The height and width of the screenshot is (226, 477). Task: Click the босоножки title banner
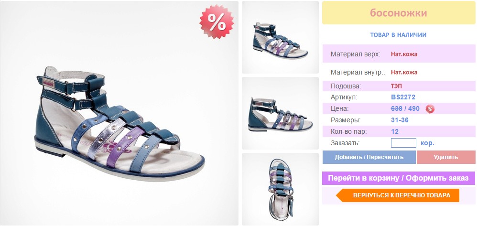point(399,13)
